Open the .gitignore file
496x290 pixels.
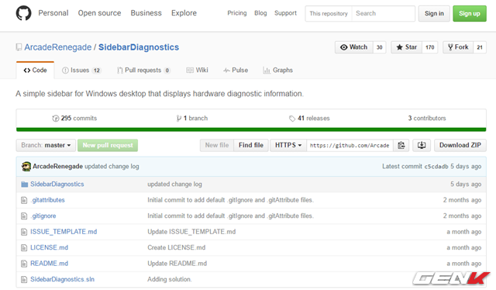pyautogui.click(x=43, y=216)
